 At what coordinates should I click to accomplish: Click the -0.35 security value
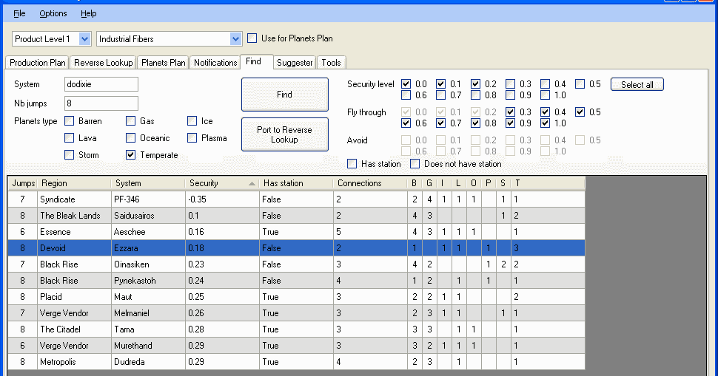(223, 199)
